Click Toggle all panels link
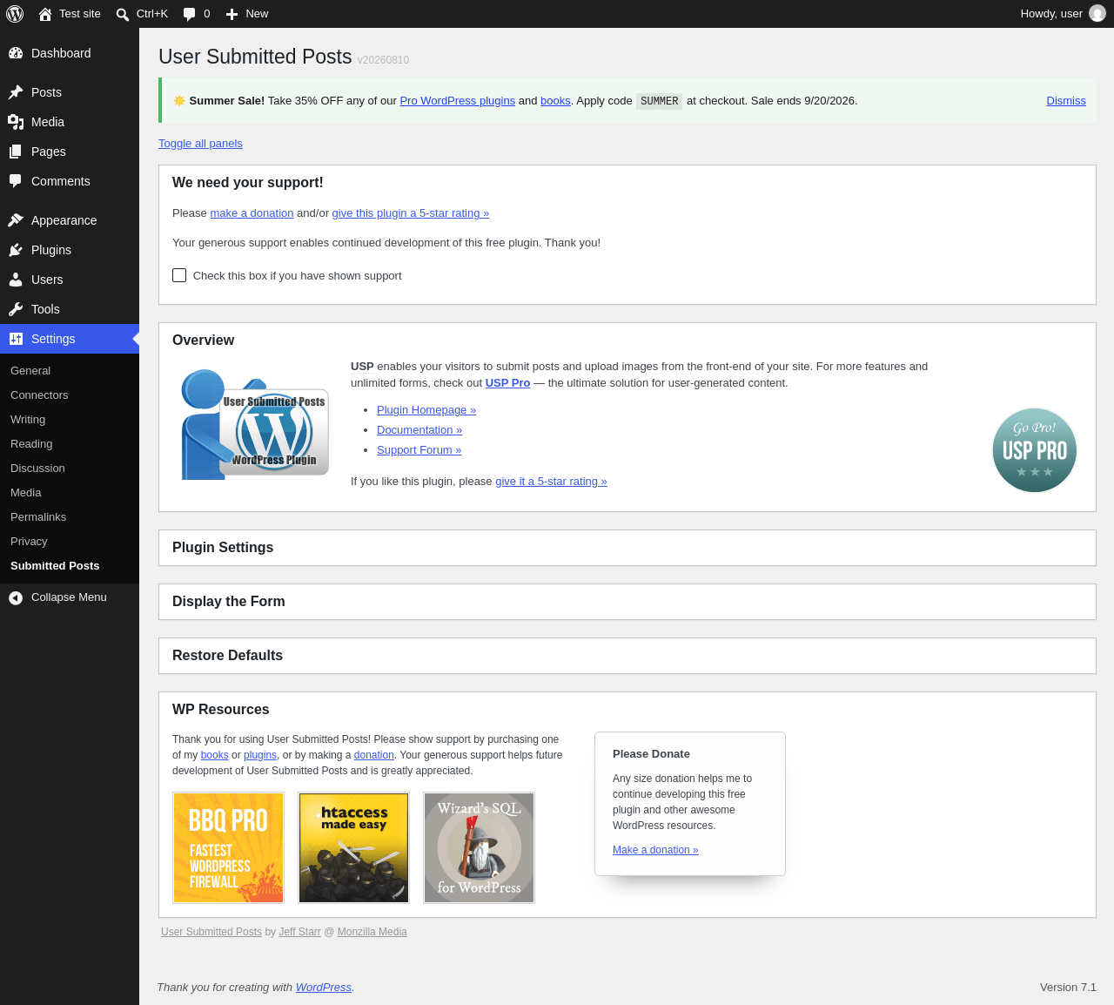 pos(200,144)
